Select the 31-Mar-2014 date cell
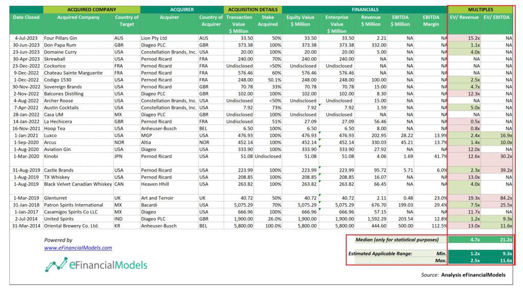523x292 pixels. coord(26,226)
